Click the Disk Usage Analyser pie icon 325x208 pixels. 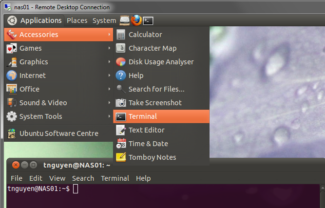pyautogui.click(x=121, y=62)
